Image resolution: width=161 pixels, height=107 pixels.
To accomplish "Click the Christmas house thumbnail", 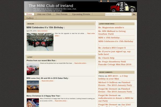I will click(x=33, y=103).
